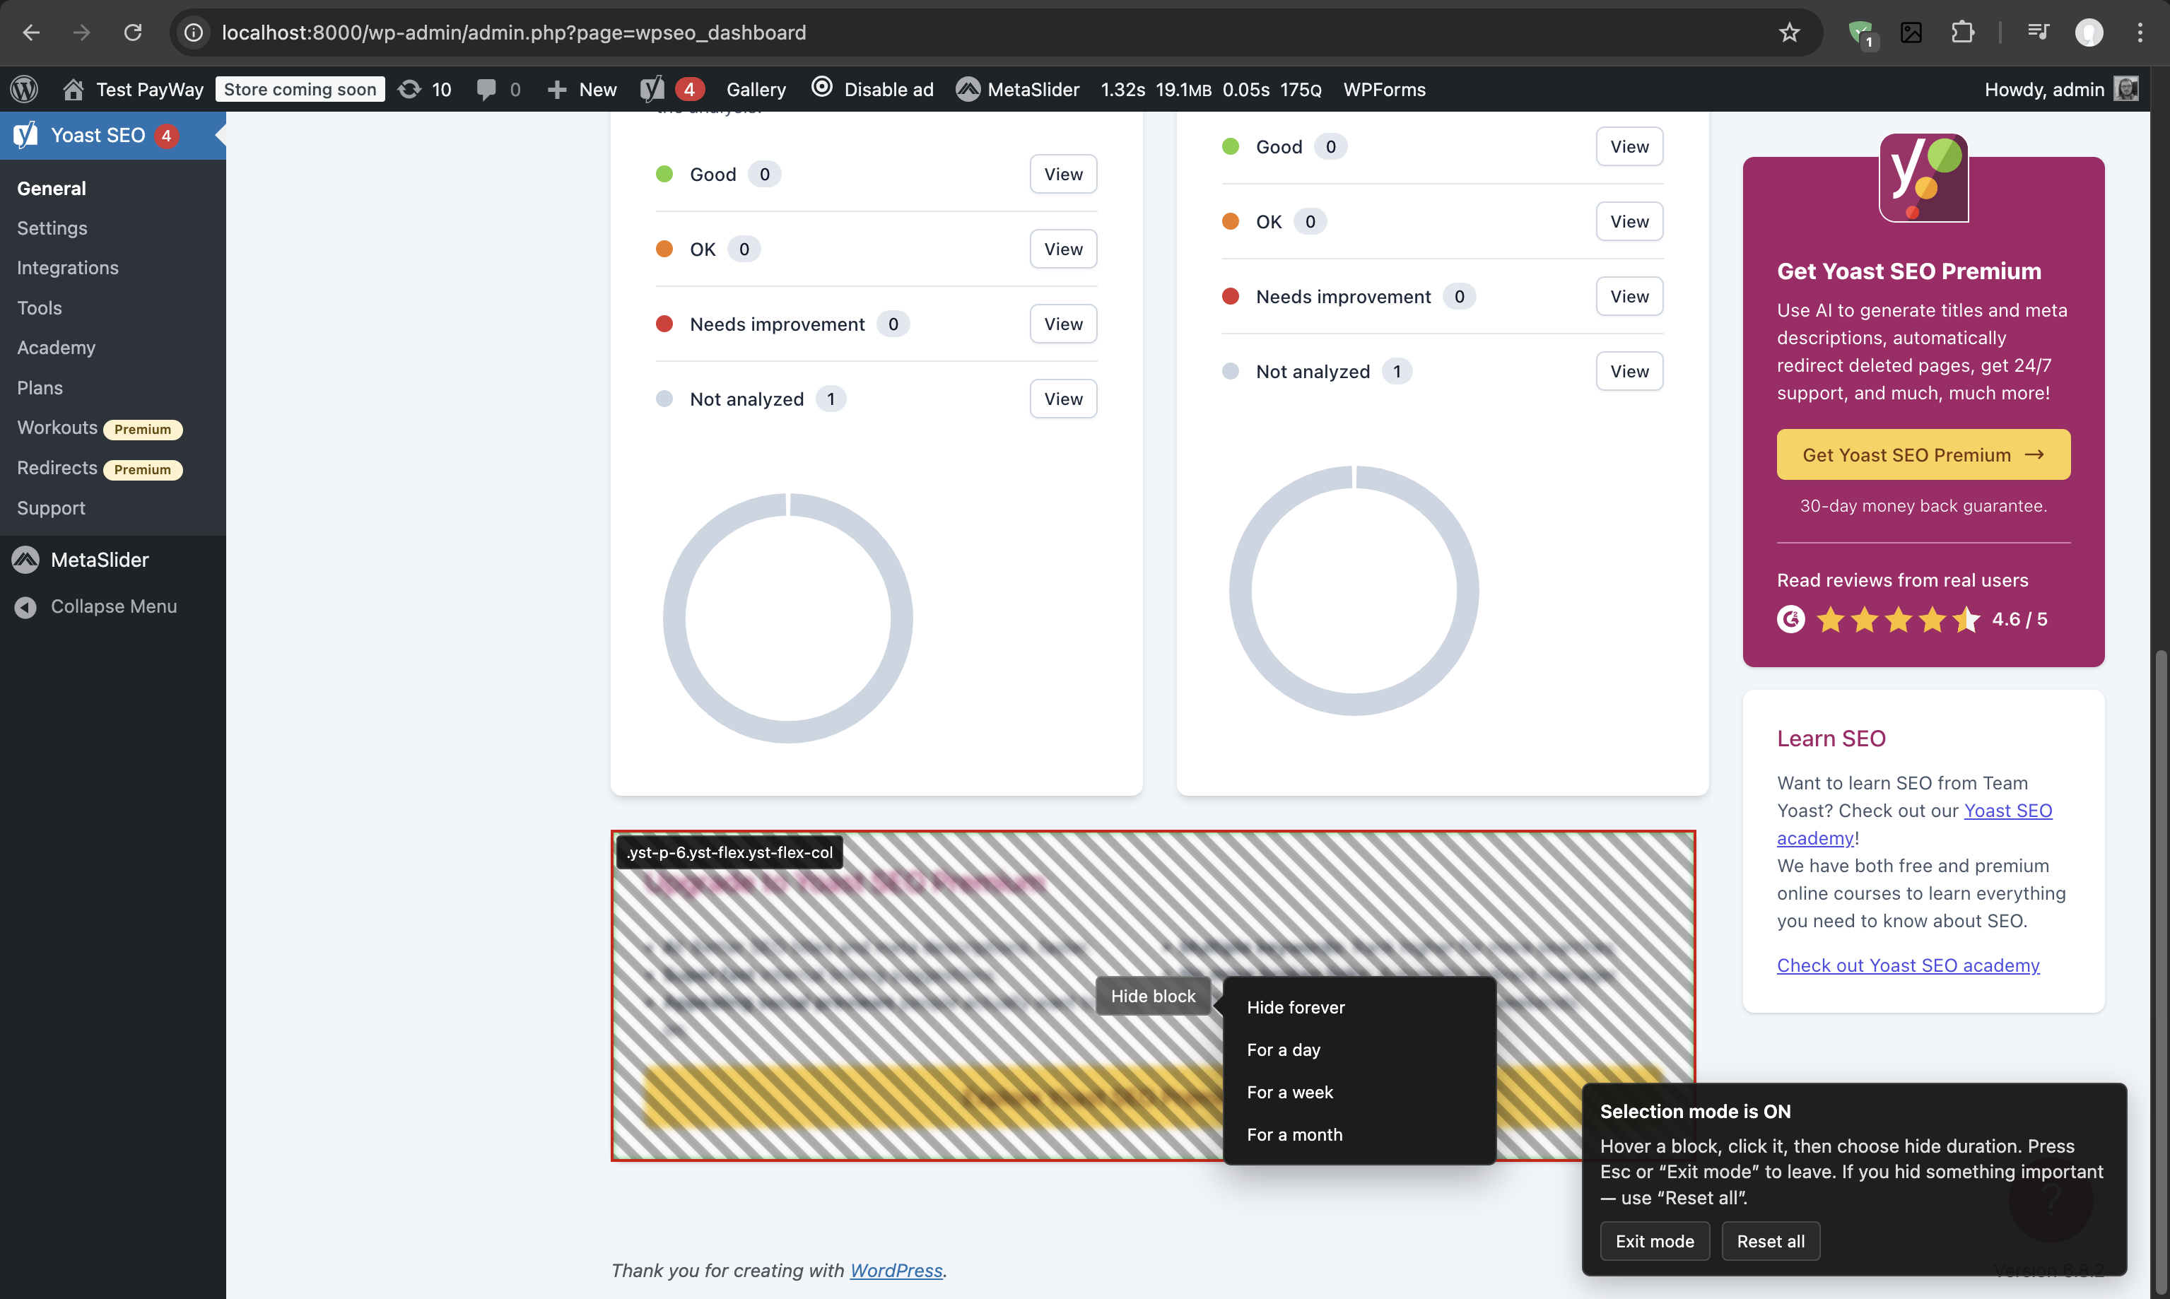This screenshot has width=2170, height=1299.
Task: Open Yoast icon with 4 notifications in admin bar
Action: pos(672,89)
